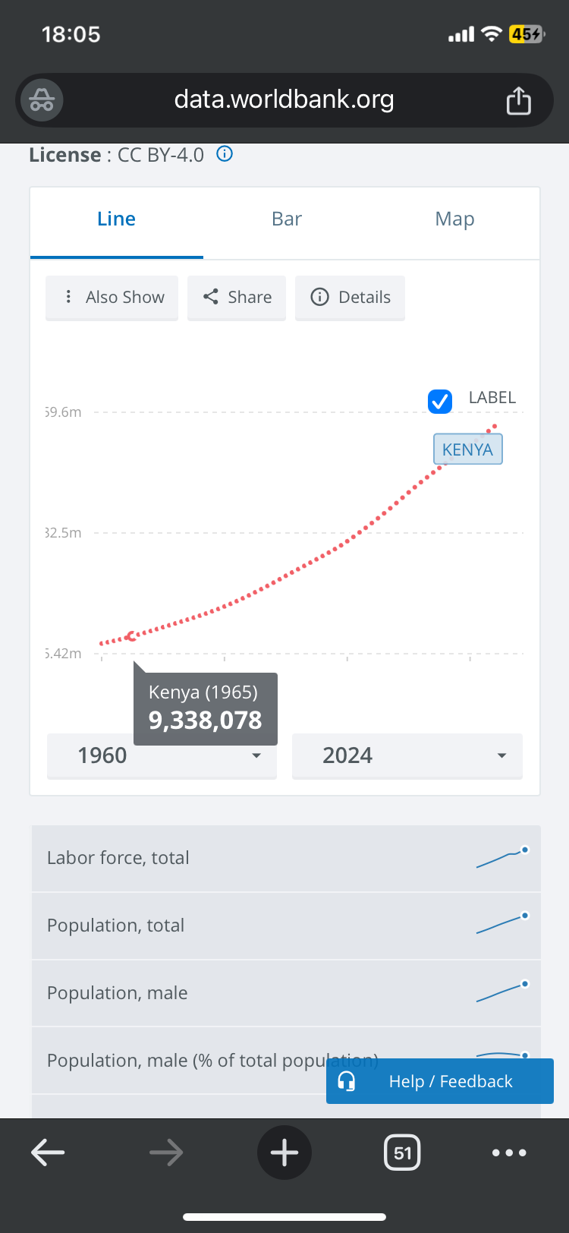Open the 1960 start year dropdown
569x1233 pixels.
162,755
